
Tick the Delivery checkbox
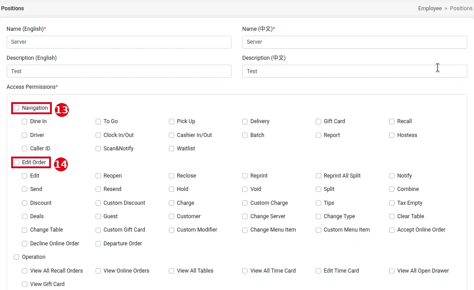pos(245,121)
